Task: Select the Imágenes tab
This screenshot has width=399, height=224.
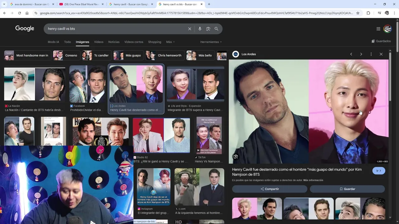Action: point(82,42)
